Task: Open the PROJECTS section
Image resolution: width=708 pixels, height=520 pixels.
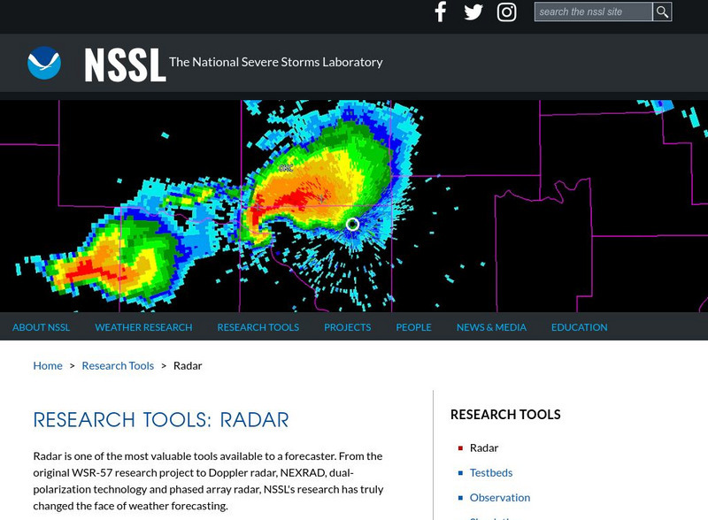Action: click(347, 327)
